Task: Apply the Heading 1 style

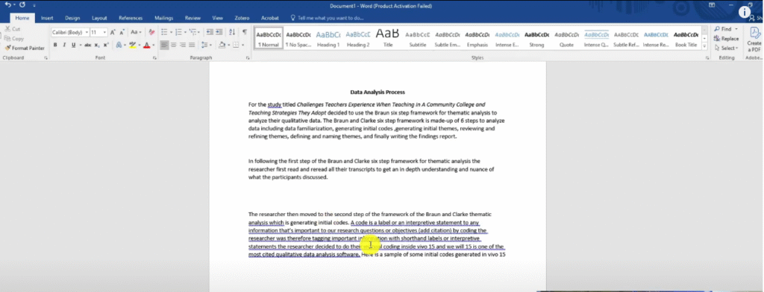Action: tap(328, 39)
